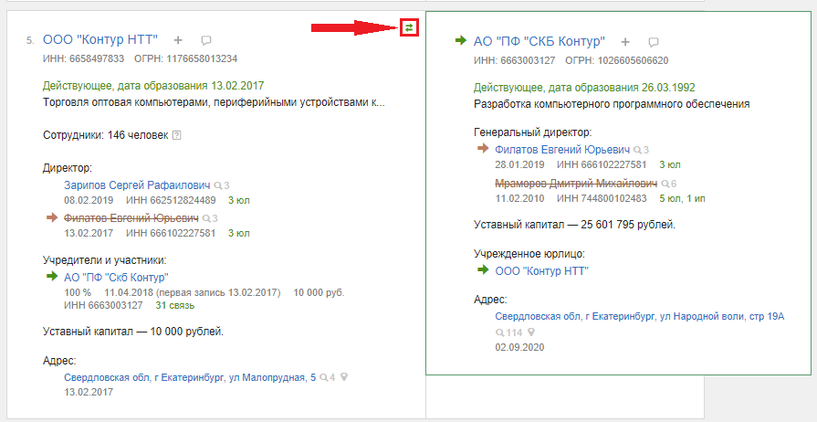Open established entity ООО "Контур НТТ" link

point(541,270)
